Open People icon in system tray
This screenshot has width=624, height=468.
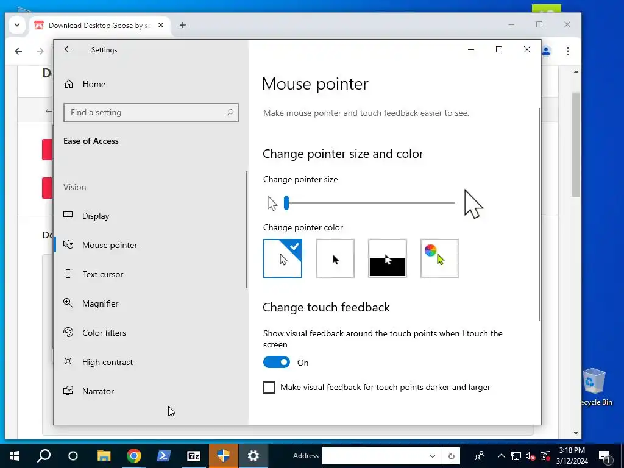coord(480,456)
